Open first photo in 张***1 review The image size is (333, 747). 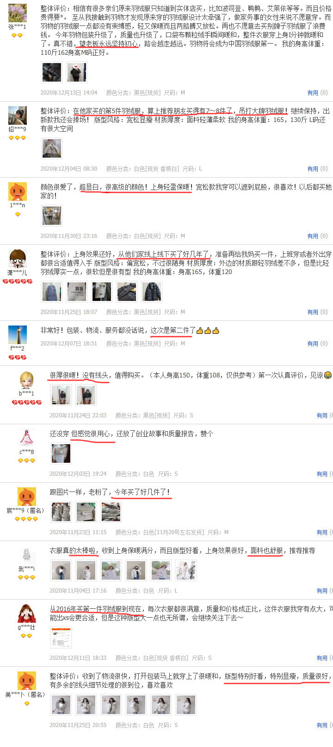click(52, 72)
